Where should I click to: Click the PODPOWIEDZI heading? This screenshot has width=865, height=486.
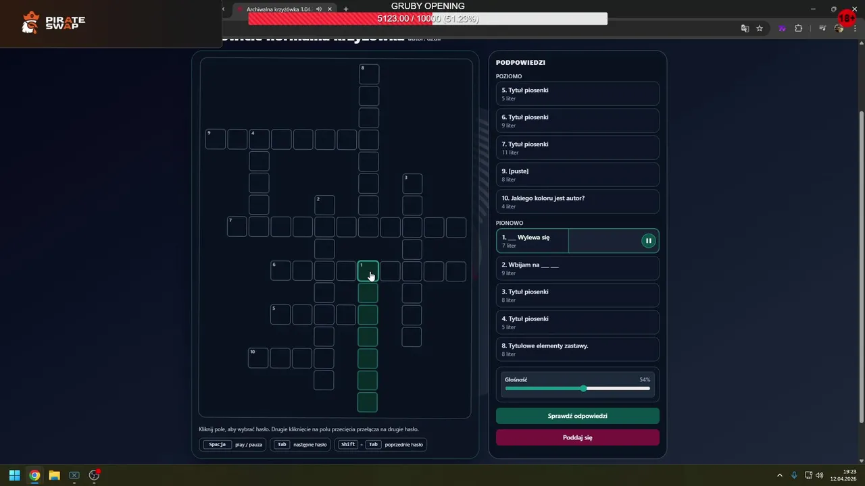coord(520,63)
